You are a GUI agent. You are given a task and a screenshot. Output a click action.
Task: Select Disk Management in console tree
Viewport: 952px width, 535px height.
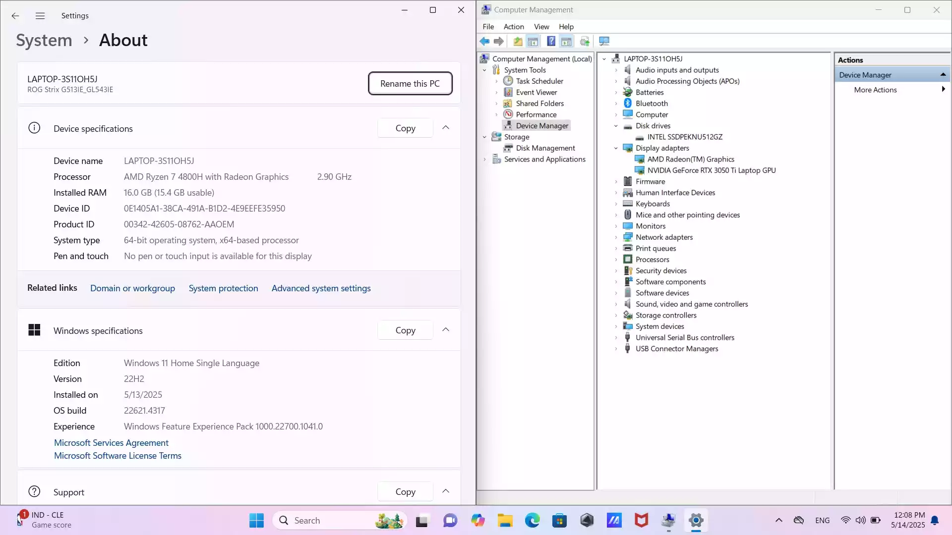pos(545,148)
